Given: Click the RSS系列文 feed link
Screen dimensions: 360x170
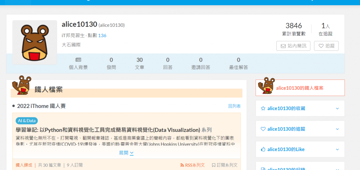Looking at the screenshot, I should (192, 165).
